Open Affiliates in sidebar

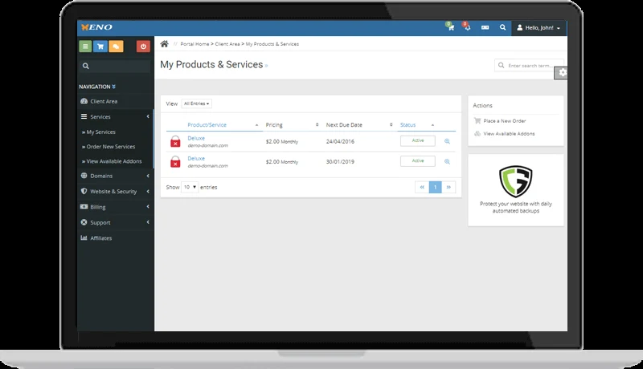(101, 238)
